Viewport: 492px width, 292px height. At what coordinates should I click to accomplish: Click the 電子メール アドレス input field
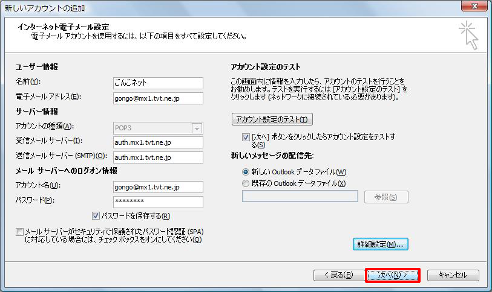click(158, 98)
